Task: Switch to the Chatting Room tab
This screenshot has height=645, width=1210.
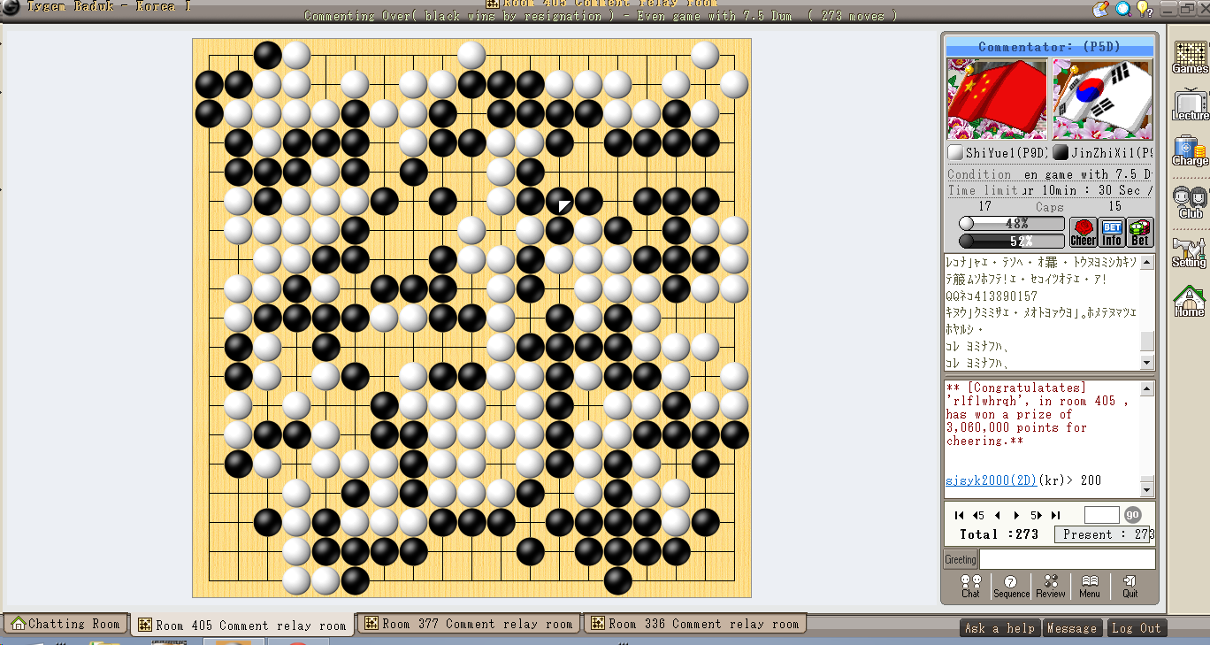Action: 65,625
